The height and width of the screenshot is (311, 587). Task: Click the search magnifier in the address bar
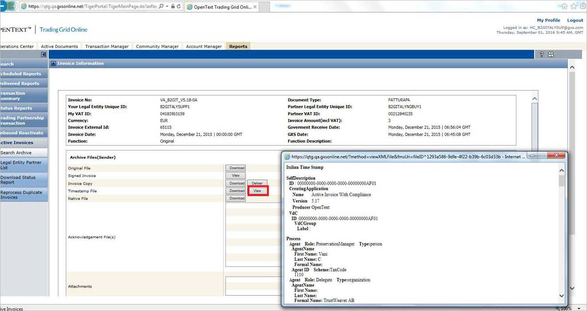point(161,7)
